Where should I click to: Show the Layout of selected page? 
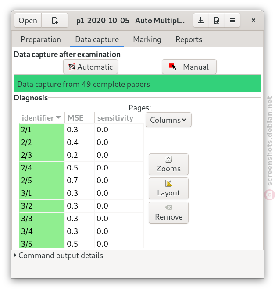pyautogui.click(x=168, y=188)
